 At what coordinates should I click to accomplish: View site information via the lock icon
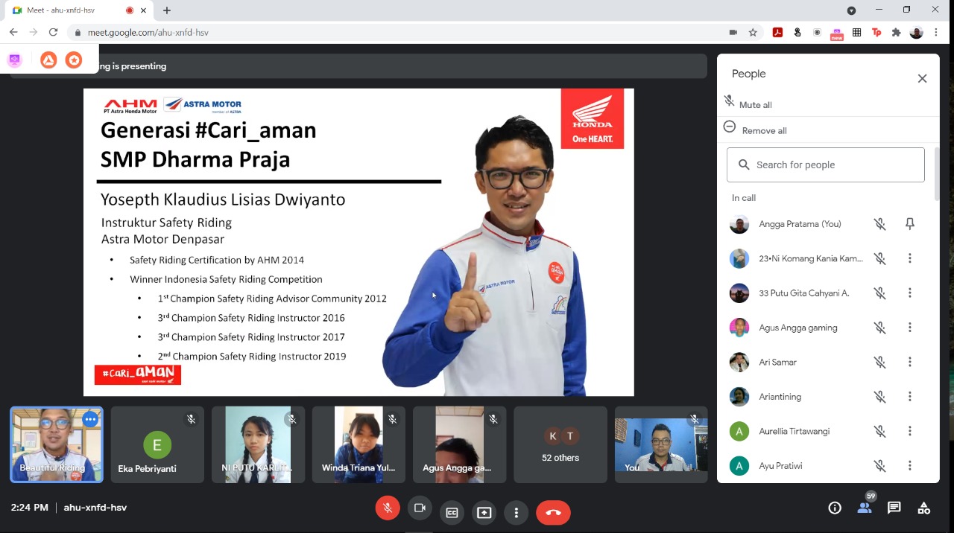(x=78, y=33)
